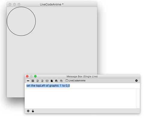Toggle the padlock lock icon
Image resolution: width=145 pixels, height=119 pixels.
click(33, 111)
